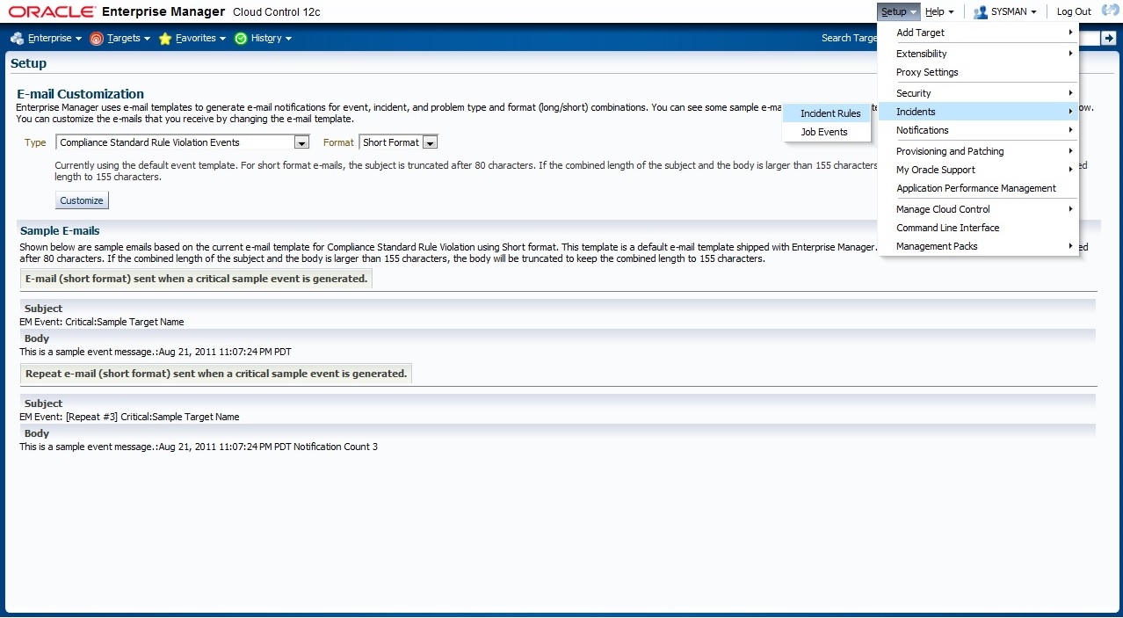
Task: Expand the Help menu
Action: [x=939, y=12]
